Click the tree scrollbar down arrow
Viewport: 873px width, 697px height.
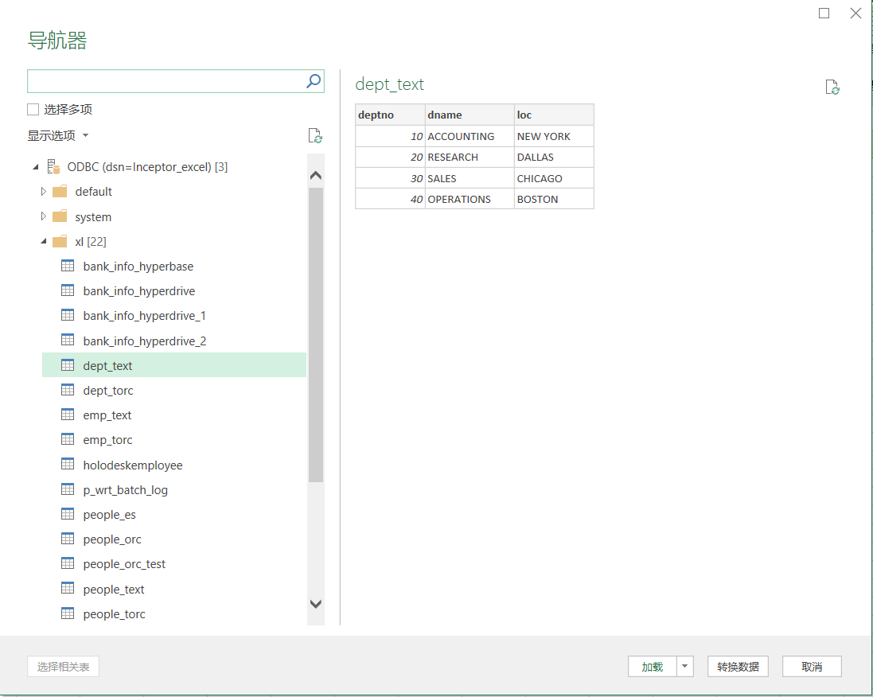(x=316, y=604)
